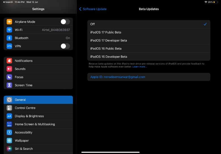Open Display & Brightness settings
Image resolution: width=221 pixels, height=154 pixels.
pyautogui.click(x=38, y=116)
